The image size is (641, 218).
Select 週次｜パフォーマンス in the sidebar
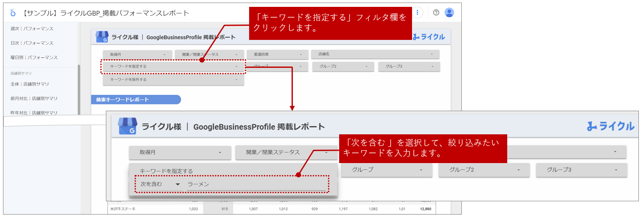(32, 29)
